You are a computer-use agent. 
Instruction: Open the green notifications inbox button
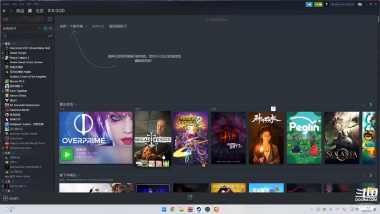(x=318, y=4)
